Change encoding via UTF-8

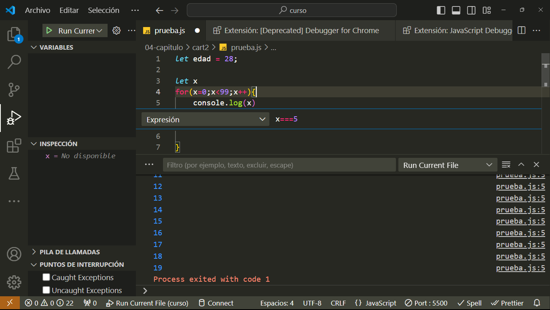[312, 303]
